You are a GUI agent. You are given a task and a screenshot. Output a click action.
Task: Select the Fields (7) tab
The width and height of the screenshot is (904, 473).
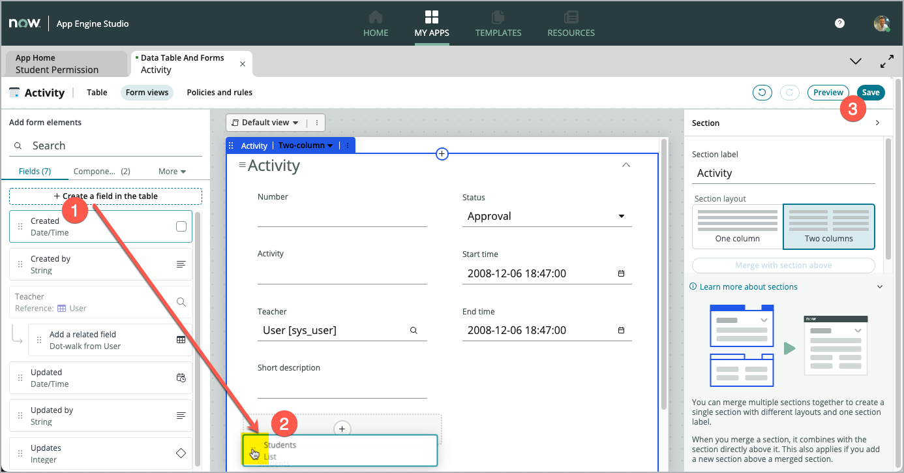tap(35, 171)
